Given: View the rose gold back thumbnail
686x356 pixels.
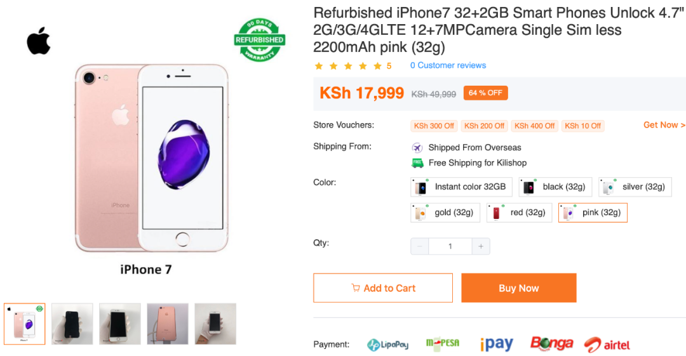Looking at the screenshot, I should [168, 324].
